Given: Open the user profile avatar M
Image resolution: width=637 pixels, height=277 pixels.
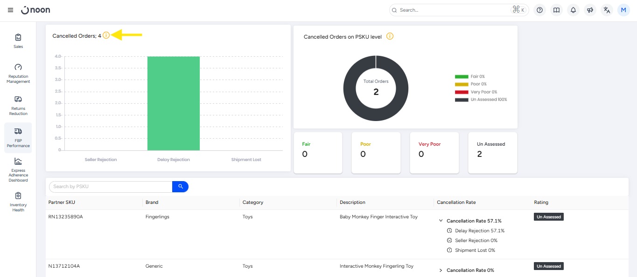Looking at the screenshot, I should (x=623, y=10).
